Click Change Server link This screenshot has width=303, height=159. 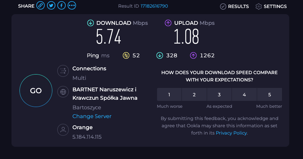pyautogui.click(x=92, y=116)
